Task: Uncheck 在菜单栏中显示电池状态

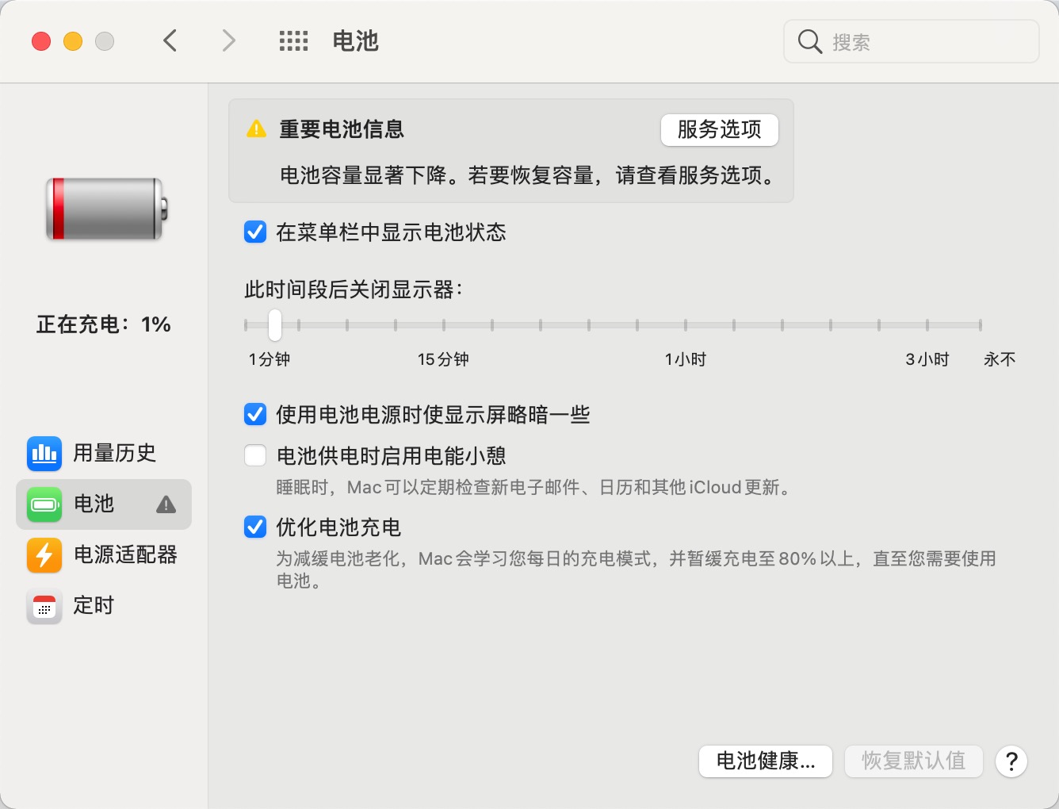Action: (255, 232)
